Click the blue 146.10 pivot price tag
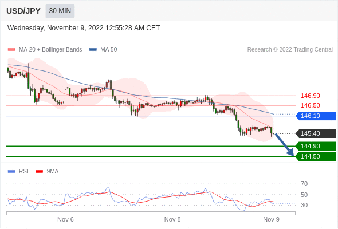The width and height of the screenshot is (338, 229). (316, 116)
